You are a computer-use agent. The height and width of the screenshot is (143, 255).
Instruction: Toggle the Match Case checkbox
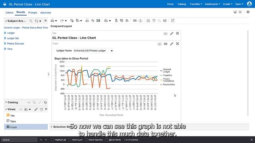(x=70, y=139)
